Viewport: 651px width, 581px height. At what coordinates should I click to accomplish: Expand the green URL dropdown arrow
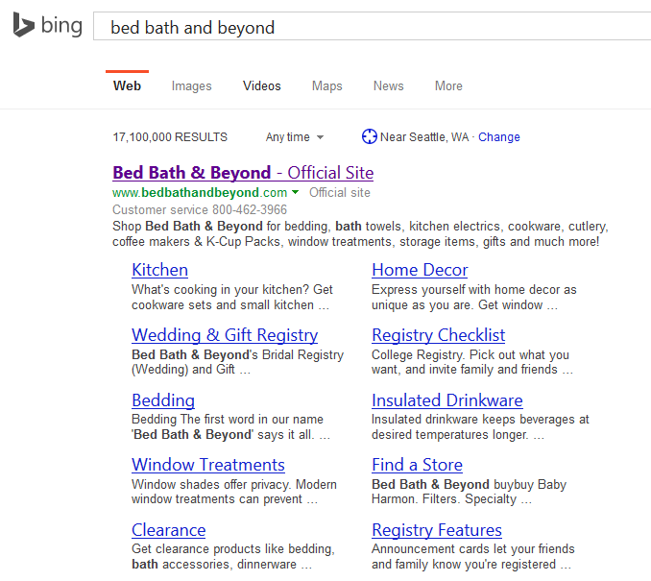coord(296,192)
